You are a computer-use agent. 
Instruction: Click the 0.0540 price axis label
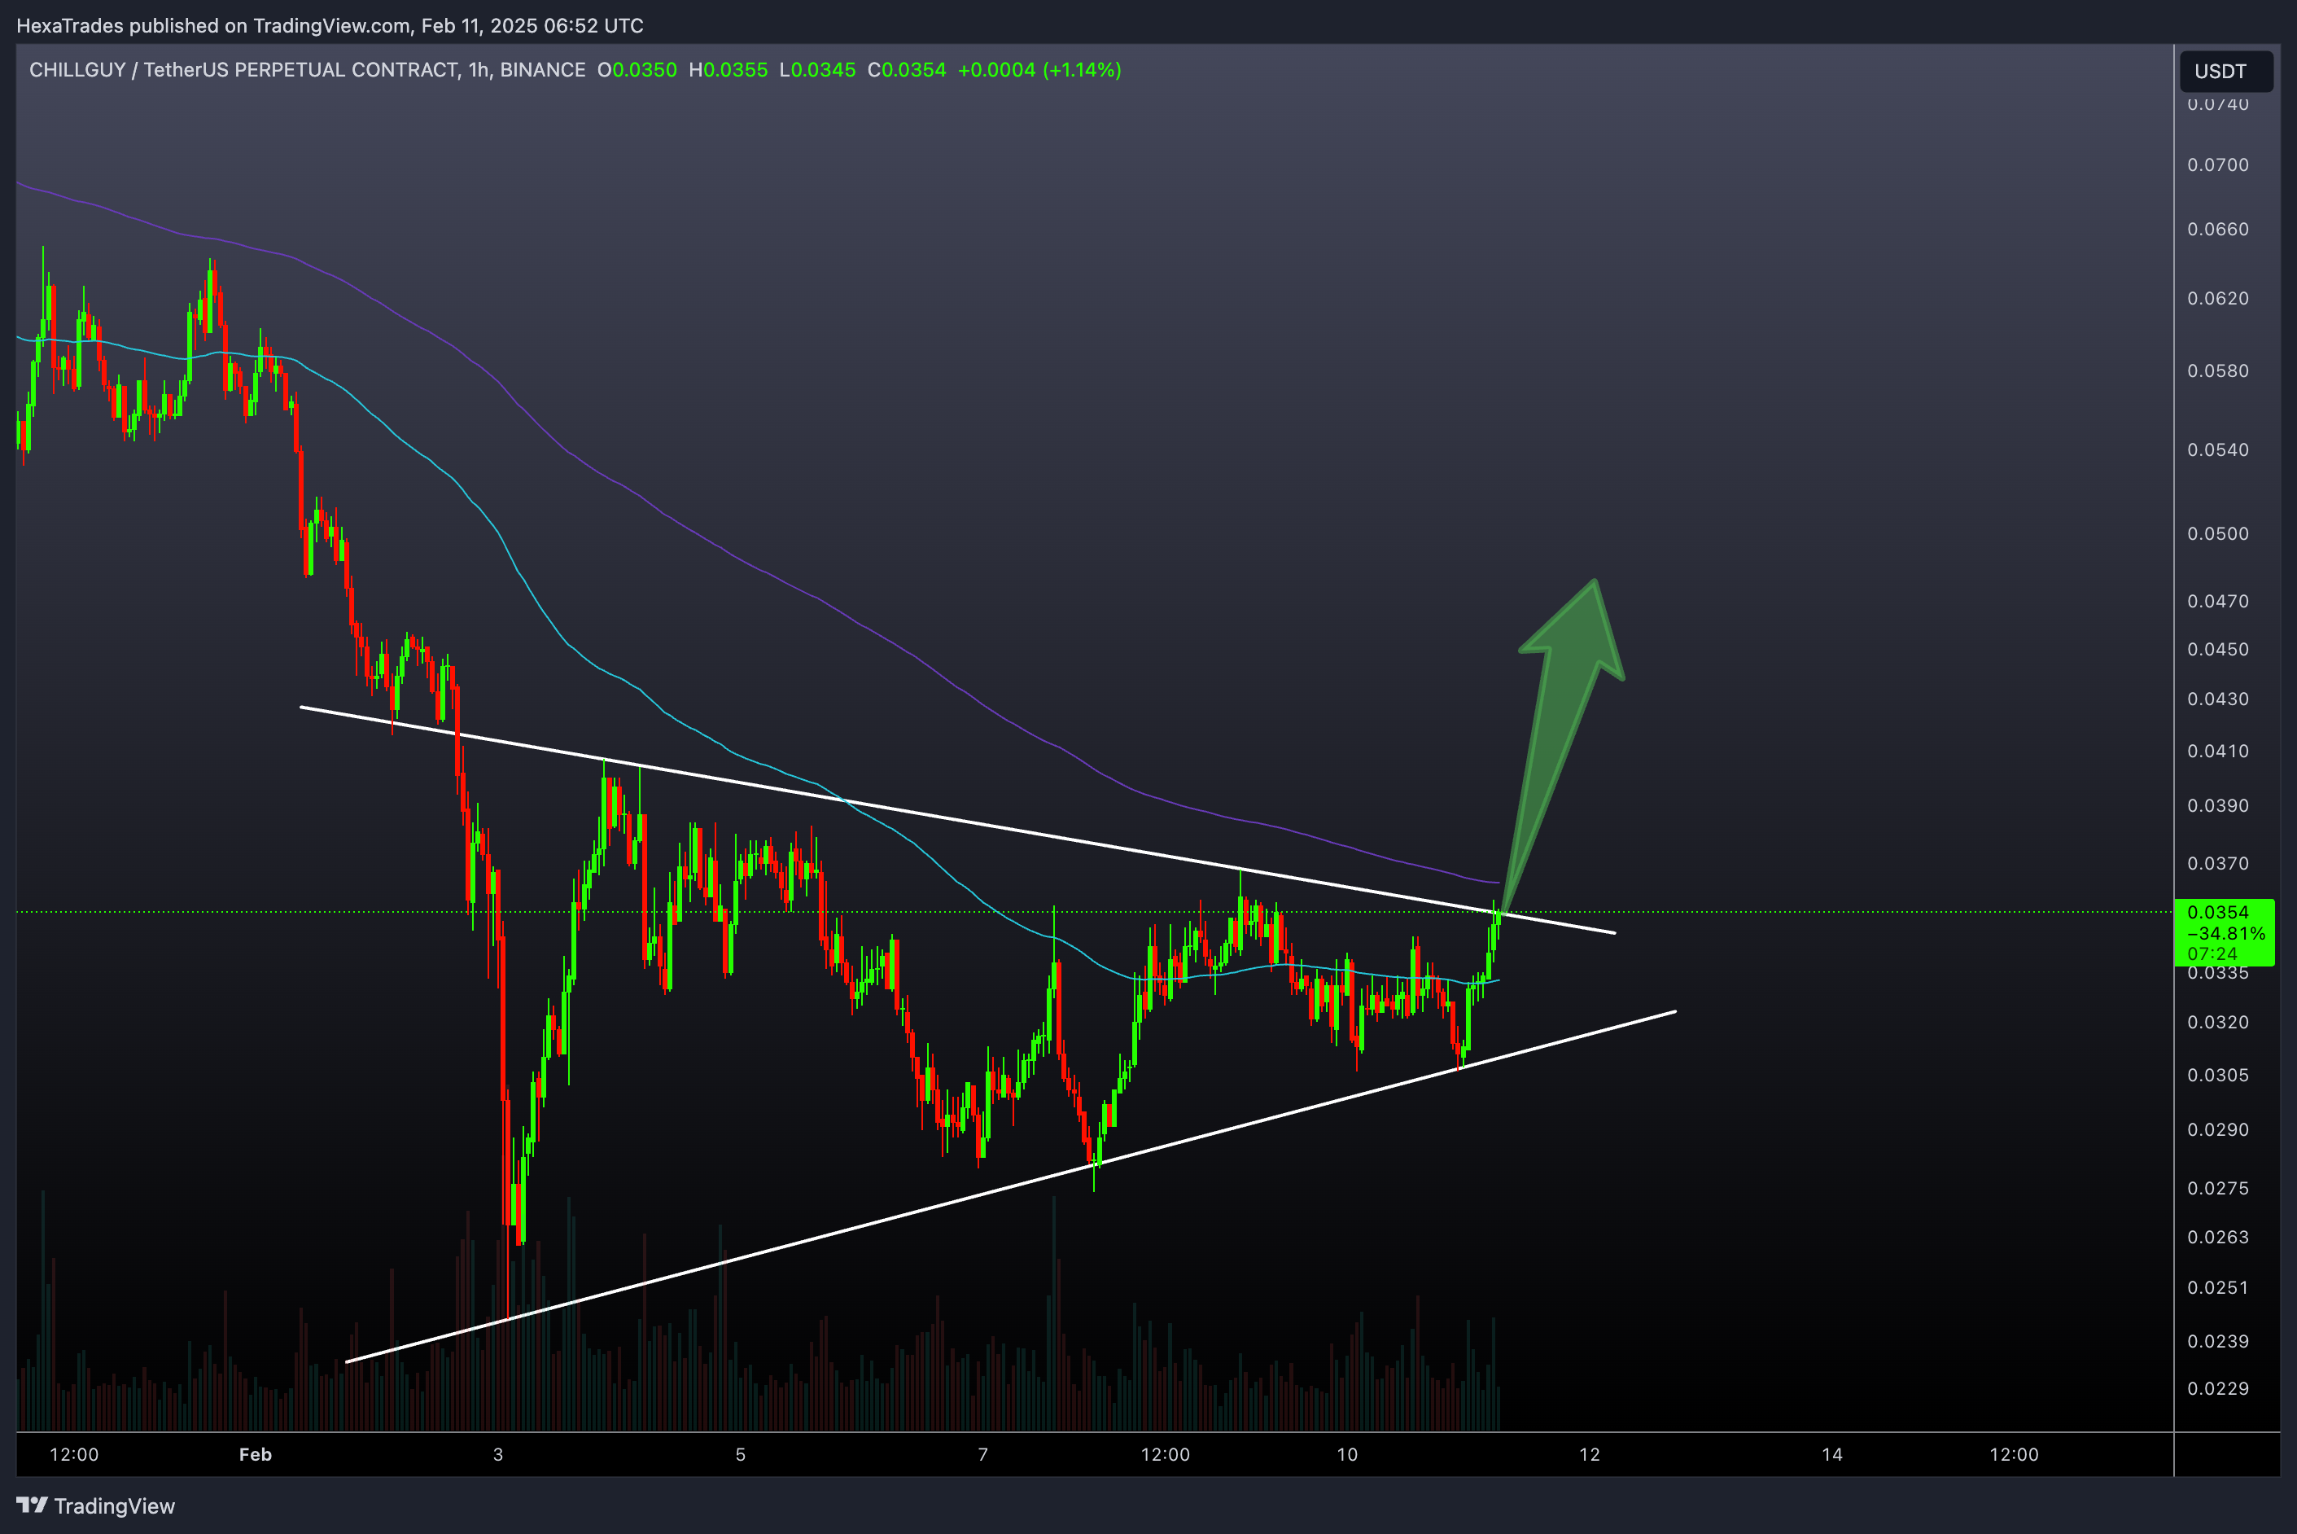[2218, 450]
